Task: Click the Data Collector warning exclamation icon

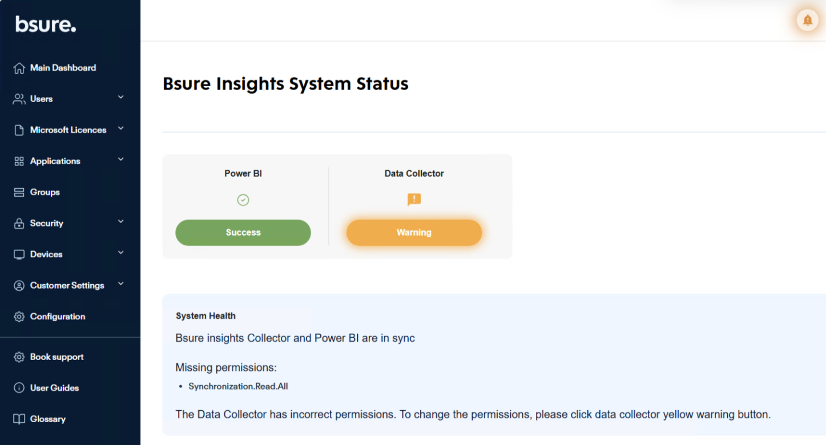Action: pos(414,200)
